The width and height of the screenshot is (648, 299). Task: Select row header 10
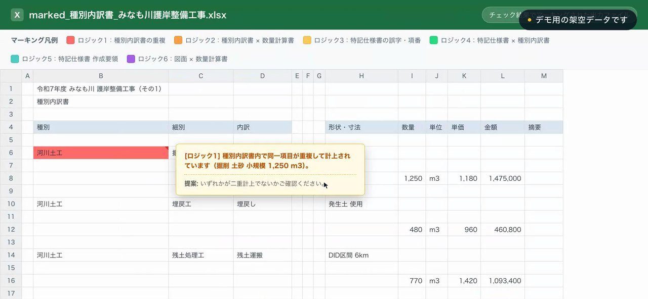[x=11, y=204]
